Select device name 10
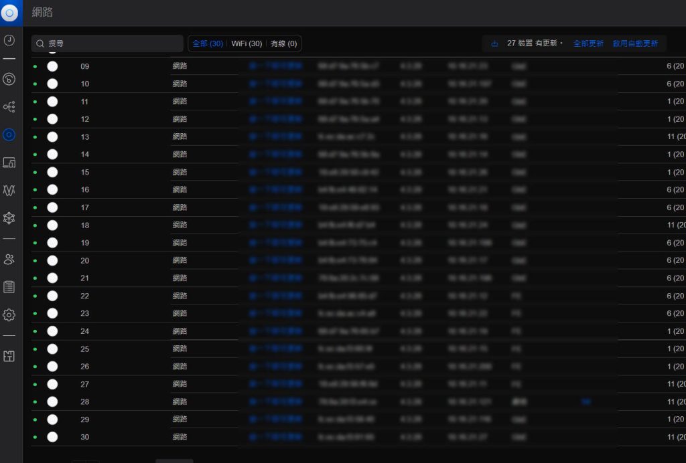The height and width of the screenshot is (463, 686). click(85, 84)
